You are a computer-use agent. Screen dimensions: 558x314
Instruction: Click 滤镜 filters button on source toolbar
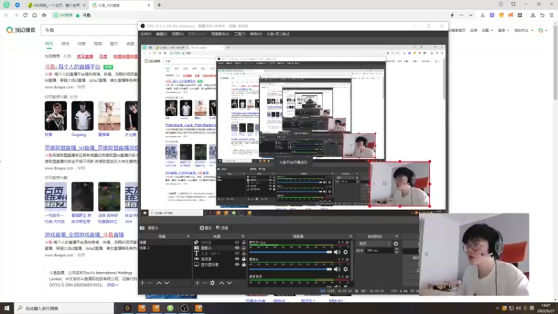click(x=222, y=228)
